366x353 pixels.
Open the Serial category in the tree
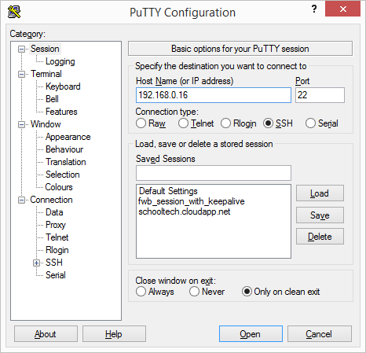coord(56,275)
